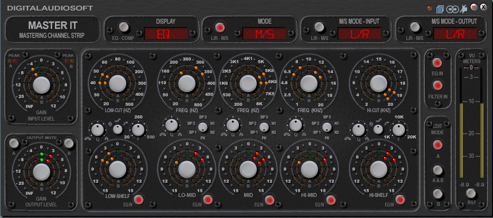Click the LOW-SHELF gain knob
Screen dimensions: 493x218
click(118, 169)
